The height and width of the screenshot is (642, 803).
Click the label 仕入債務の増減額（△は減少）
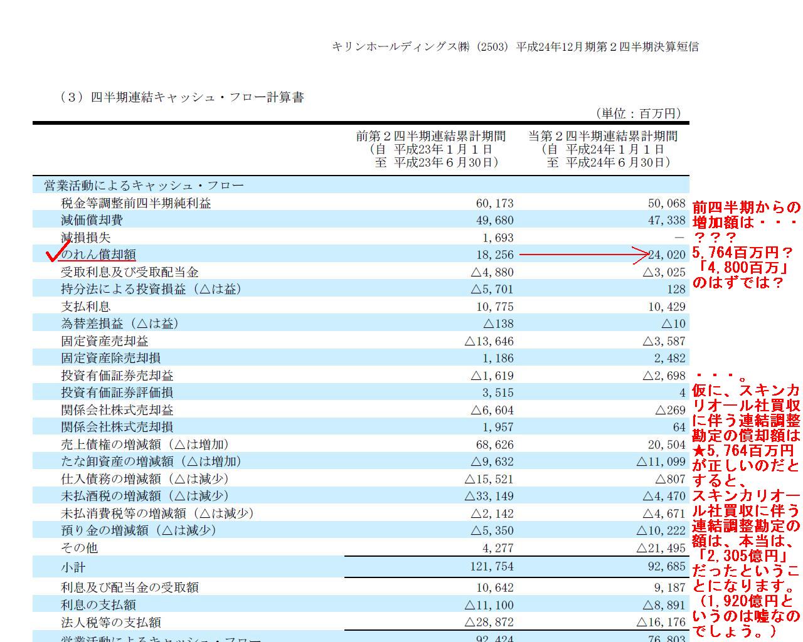coord(146,479)
